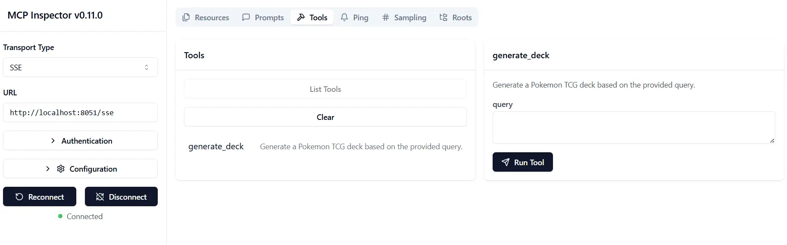Click the paper-plane icon on Run Tool
787x245 pixels.
[506, 162]
